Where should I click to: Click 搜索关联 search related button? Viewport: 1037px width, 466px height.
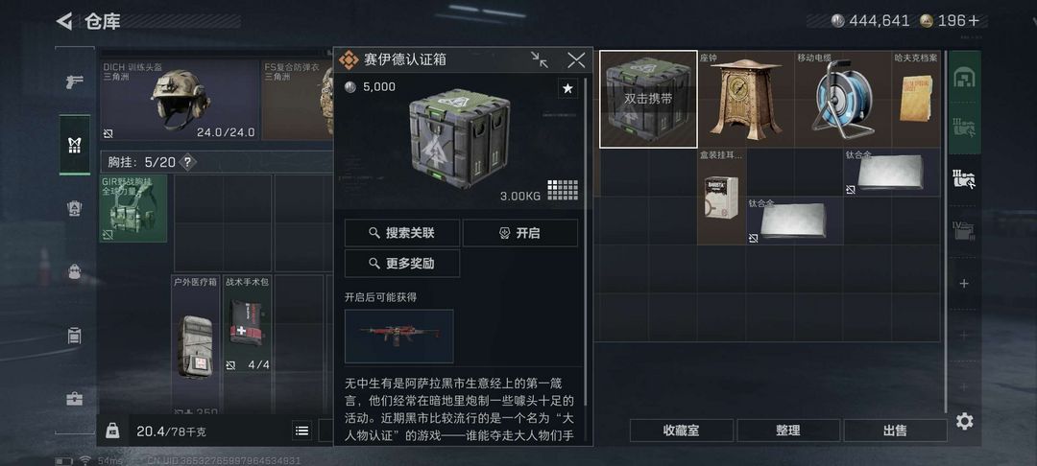402,233
